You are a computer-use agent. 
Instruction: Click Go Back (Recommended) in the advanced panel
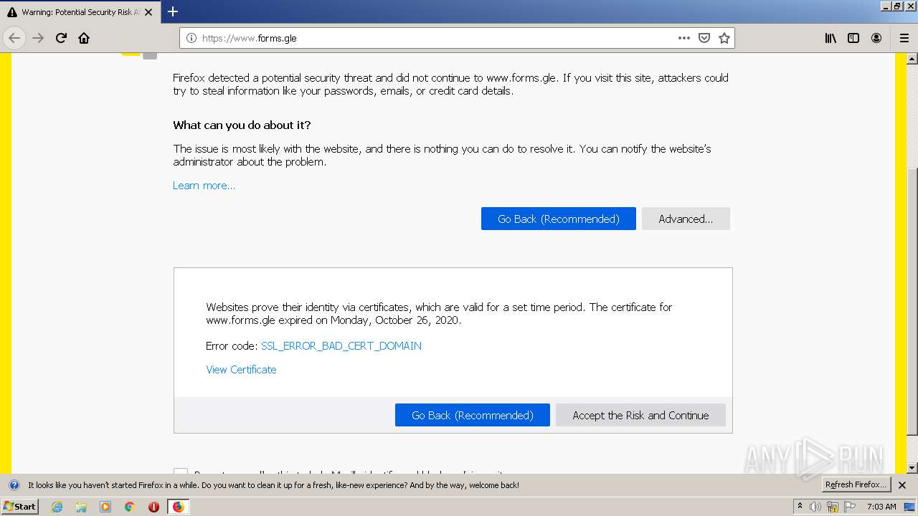click(x=473, y=415)
